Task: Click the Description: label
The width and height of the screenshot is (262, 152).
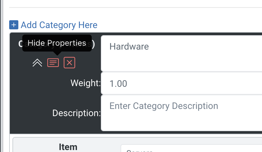Action: click(77, 113)
